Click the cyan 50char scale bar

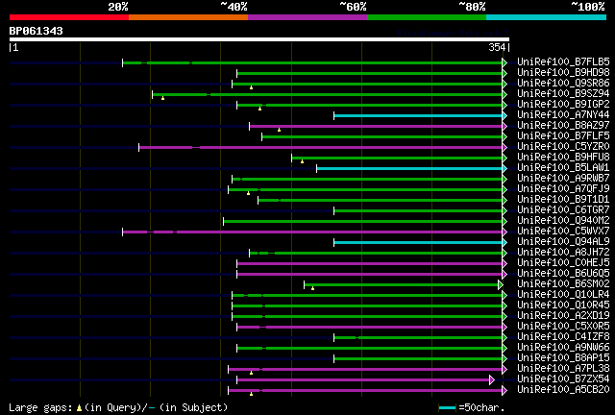pos(447,408)
